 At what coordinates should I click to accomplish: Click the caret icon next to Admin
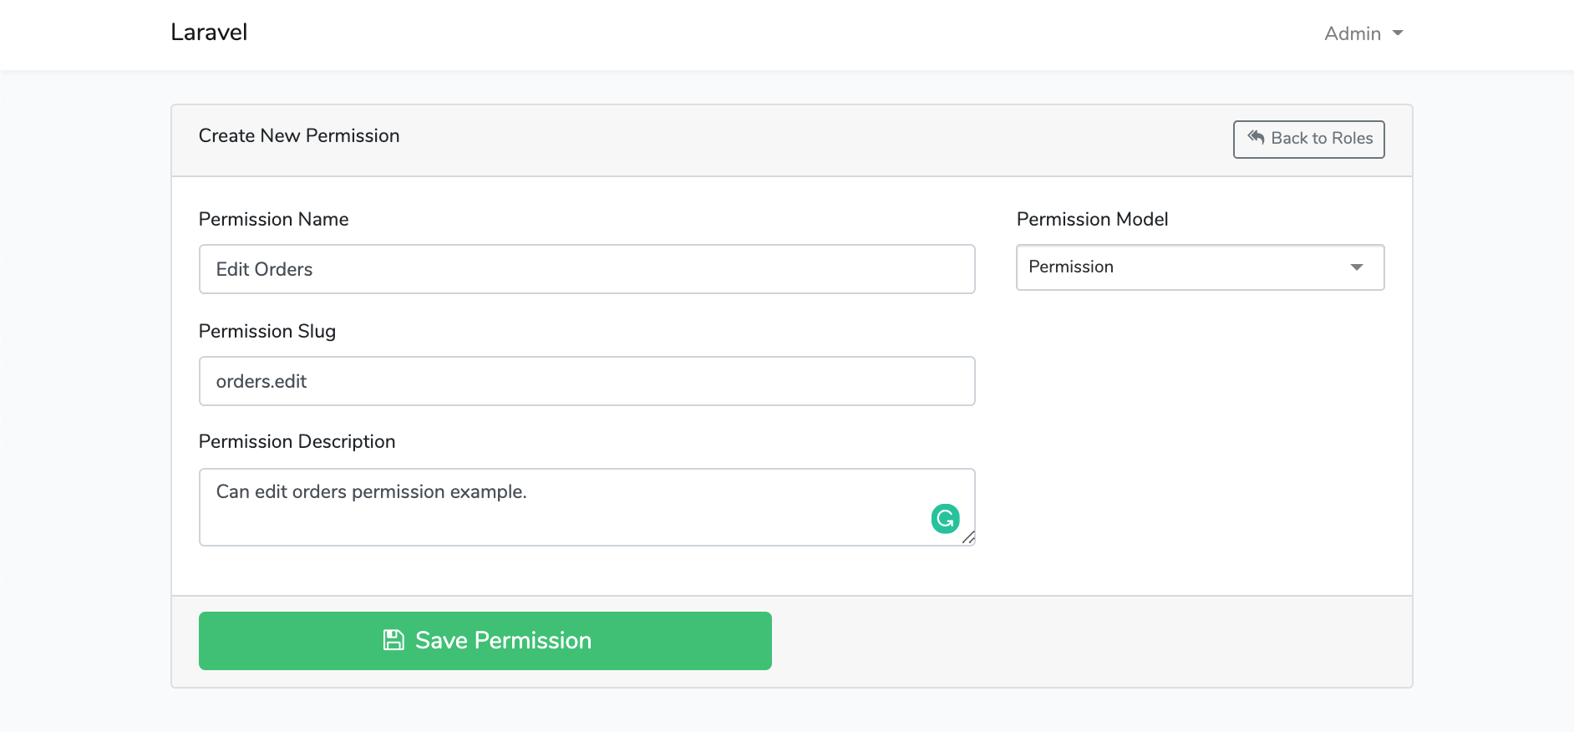coord(1398,34)
